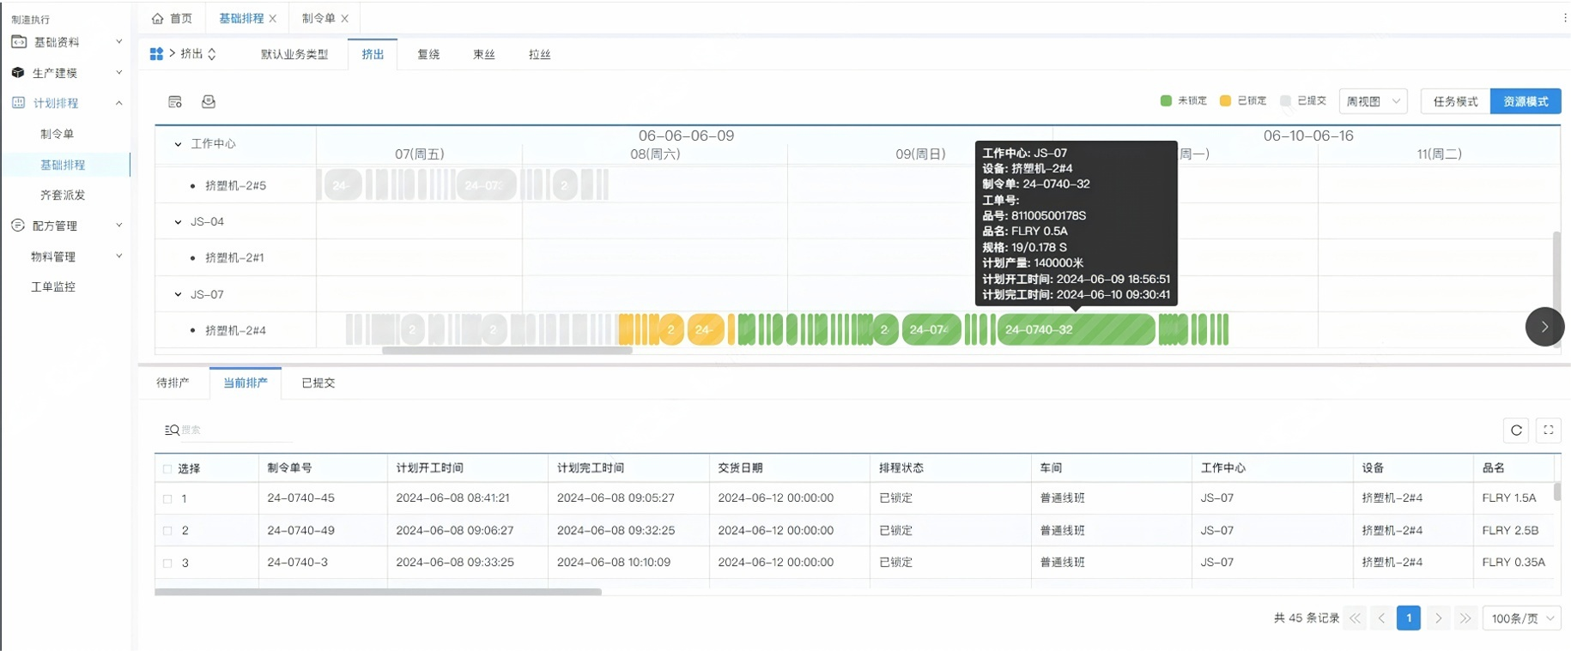The width and height of the screenshot is (1571, 651).
Task: Click the green 24-0740-32 Gantt task bar
Action: point(1076,329)
